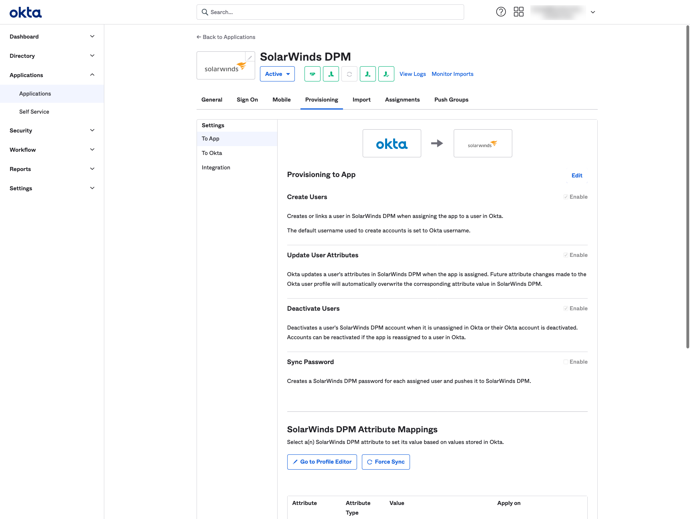Image resolution: width=690 pixels, height=519 pixels.
Task: Open the help question-mark icon
Action: point(501,12)
